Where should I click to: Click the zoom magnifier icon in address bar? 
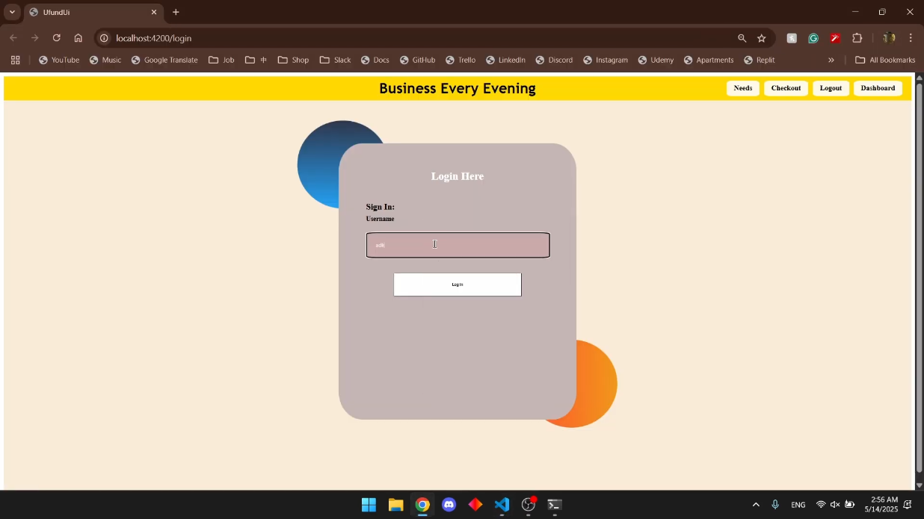(x=742, y=38)
